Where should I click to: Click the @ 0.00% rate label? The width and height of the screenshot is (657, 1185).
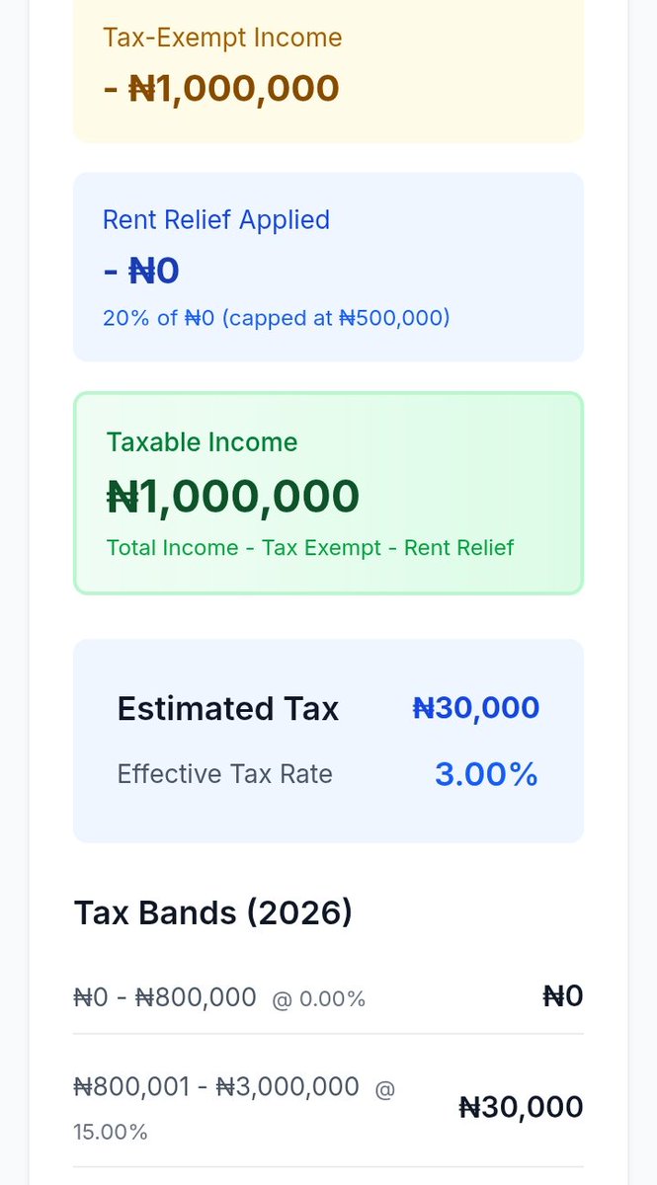click(319, 999)
